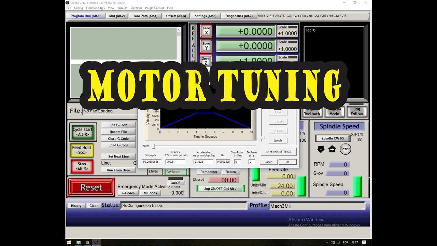Switch to Program Run tab
This screenshot has width=437, height=246.
85,16
